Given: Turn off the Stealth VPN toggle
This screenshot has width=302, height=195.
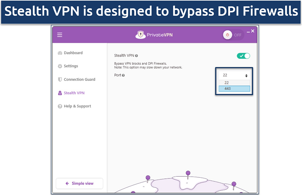Looking at the screenshot, I should click(x=243, y=56).
